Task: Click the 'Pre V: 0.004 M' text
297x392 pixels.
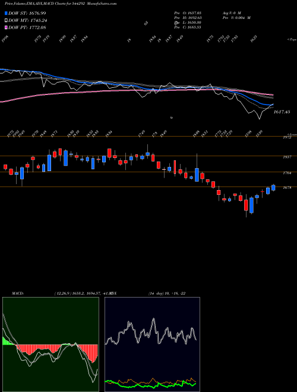Action: [x=237, y=18]
